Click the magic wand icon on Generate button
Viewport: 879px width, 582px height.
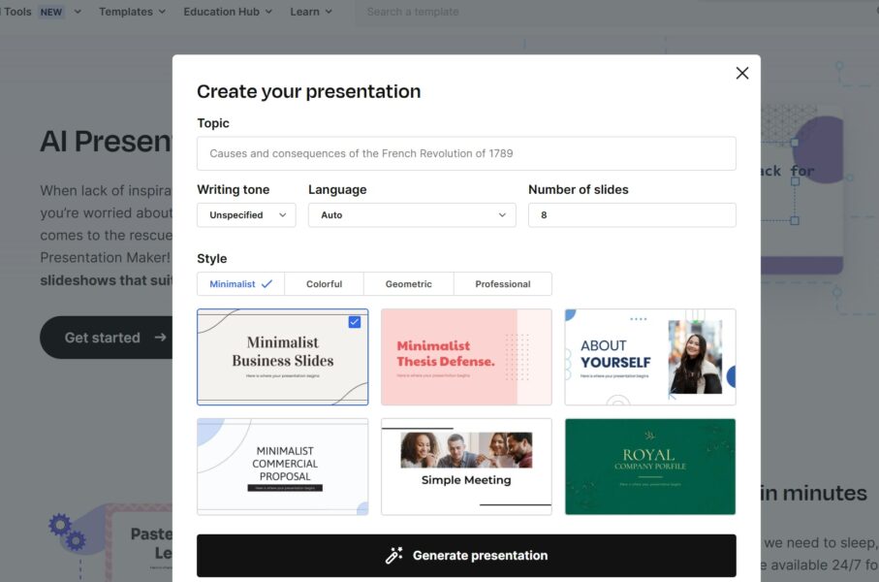(393, 555)
